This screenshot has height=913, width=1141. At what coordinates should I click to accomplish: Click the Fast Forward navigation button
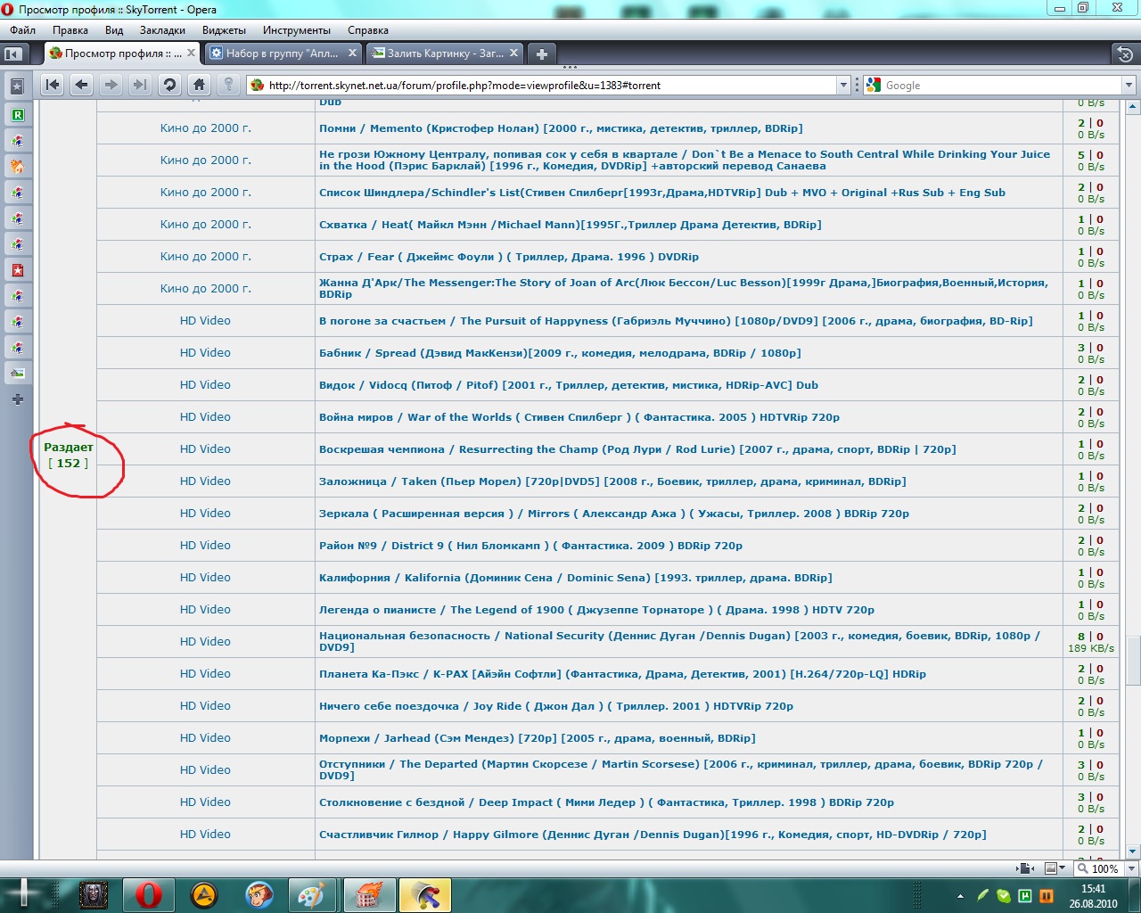(x=139, y=85)
